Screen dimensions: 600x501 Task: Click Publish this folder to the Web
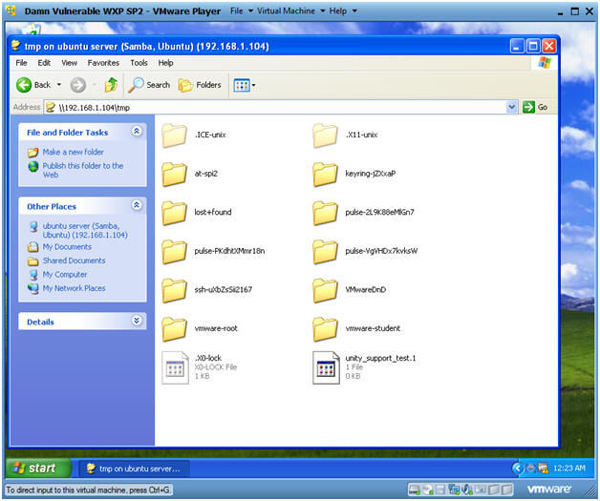pos(83,171)
